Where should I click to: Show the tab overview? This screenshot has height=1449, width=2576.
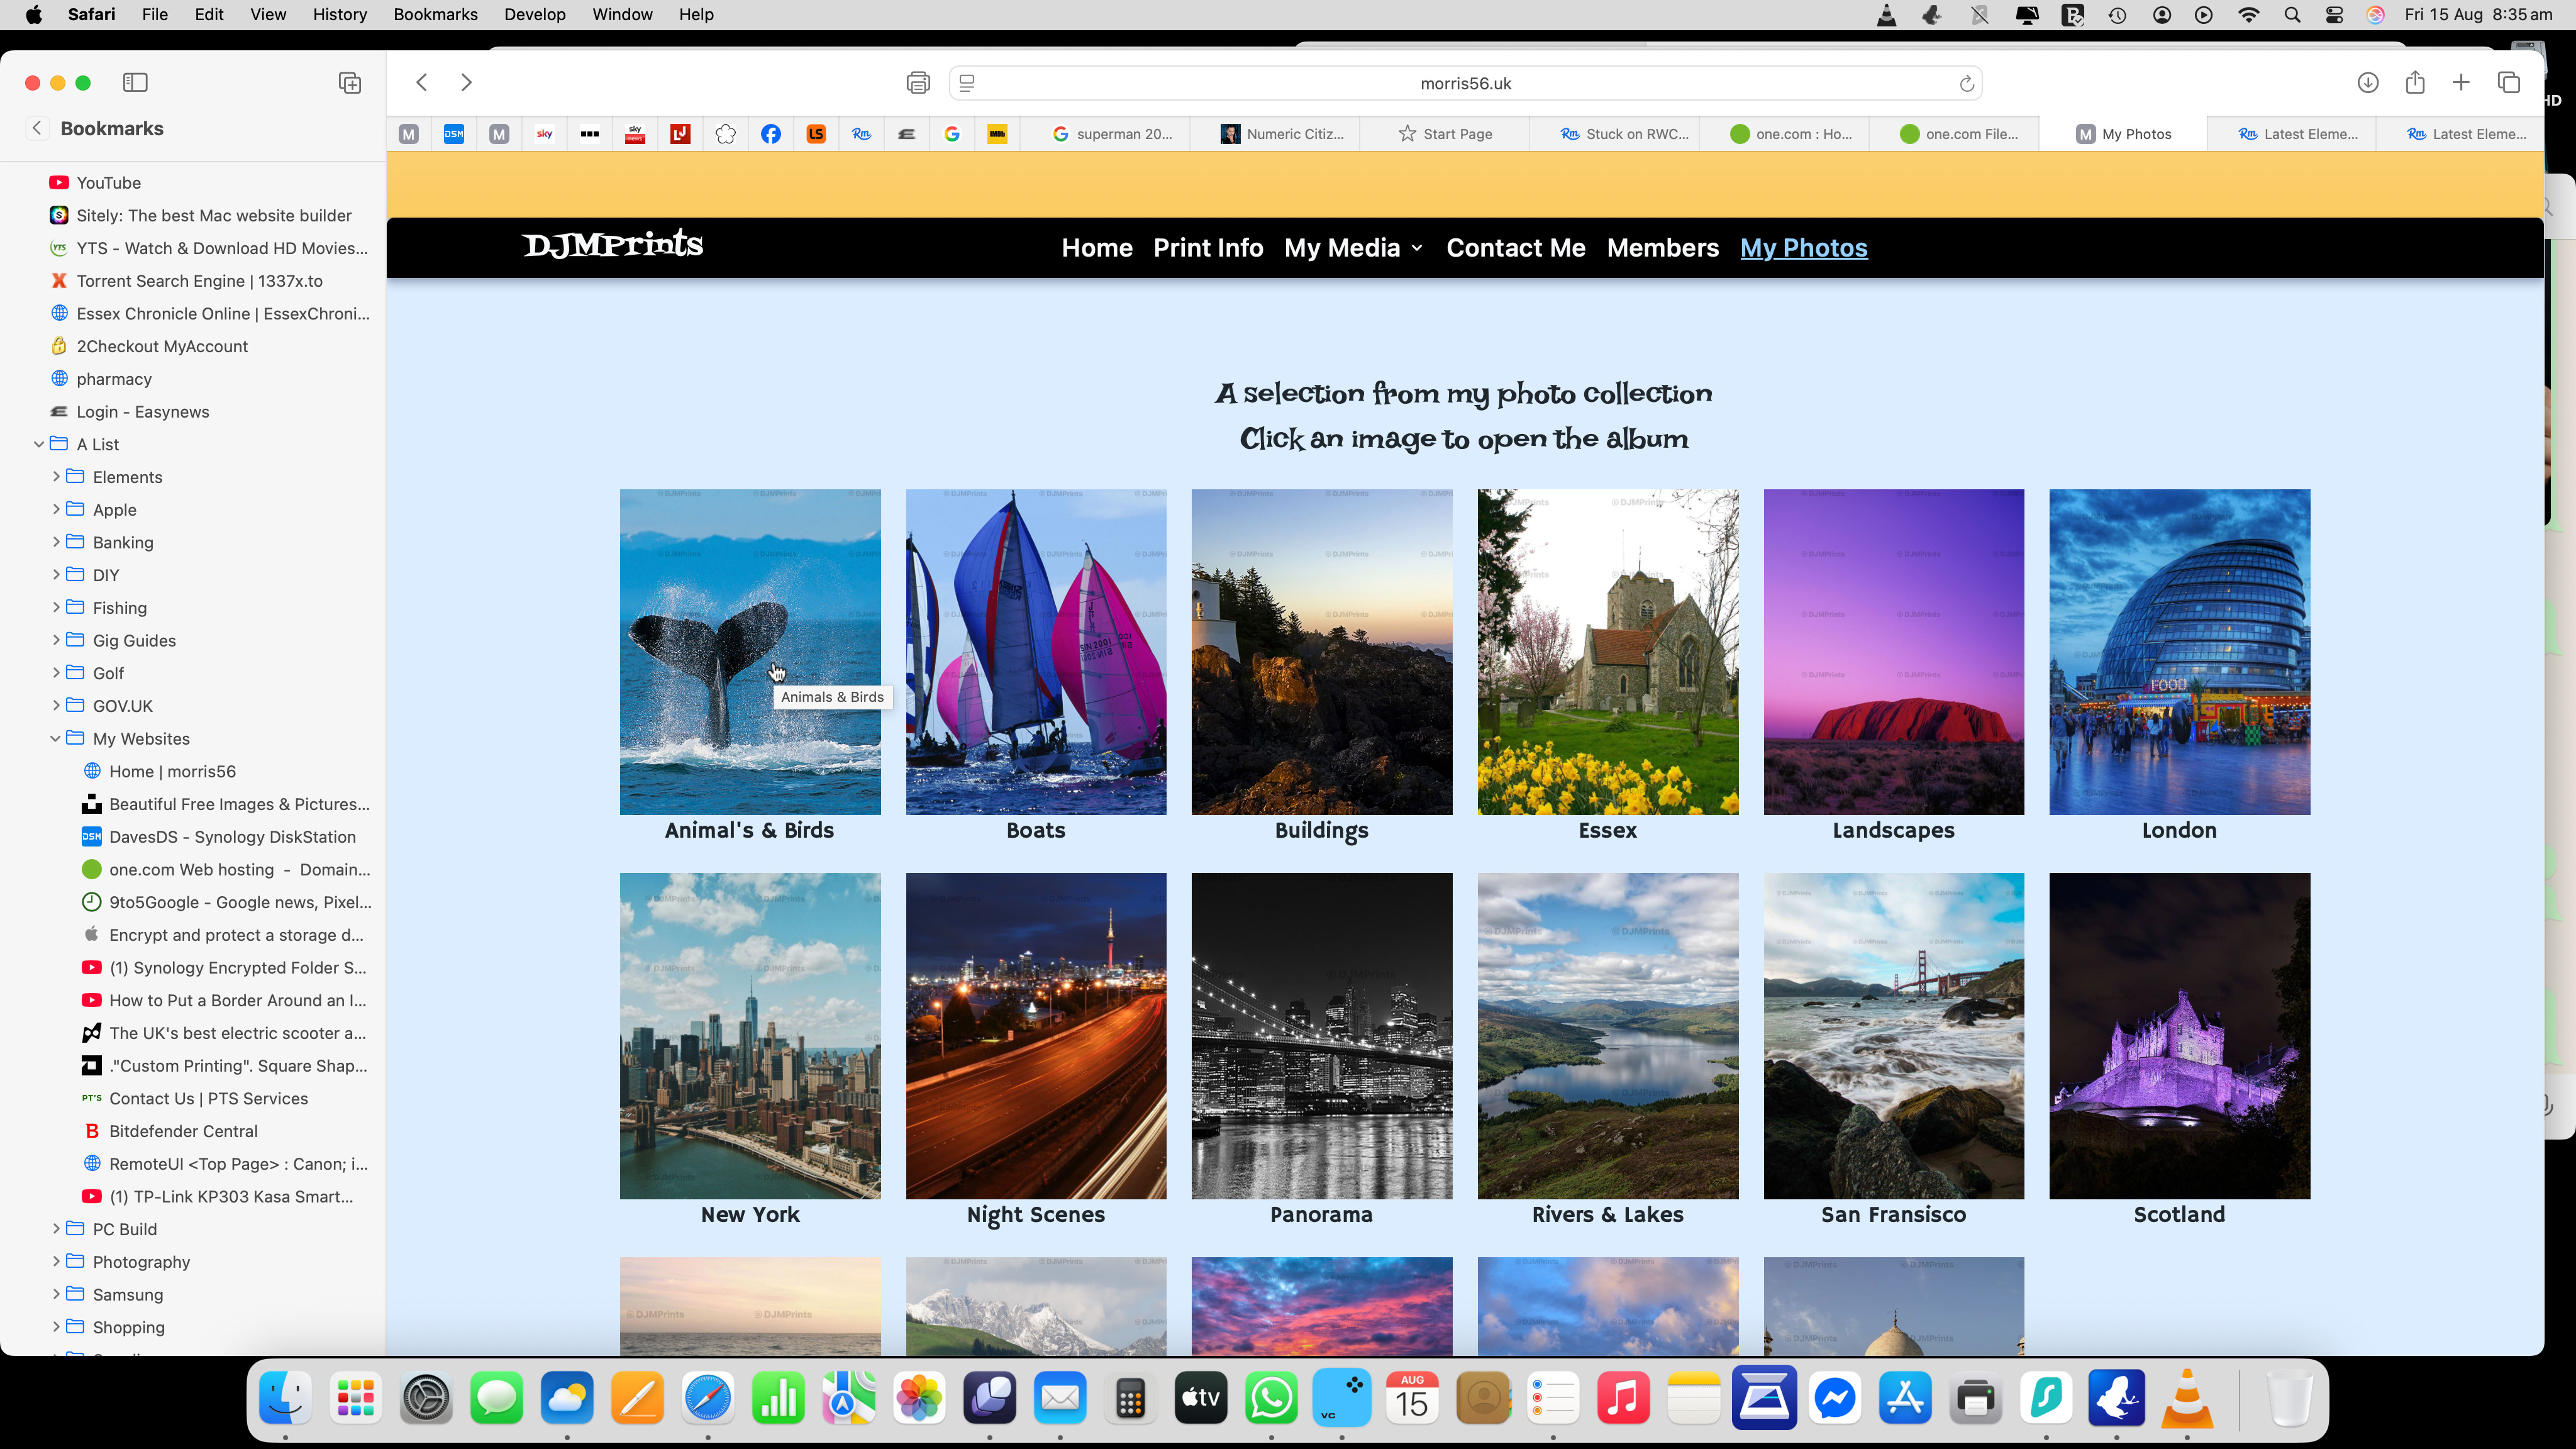(2508, 83)
